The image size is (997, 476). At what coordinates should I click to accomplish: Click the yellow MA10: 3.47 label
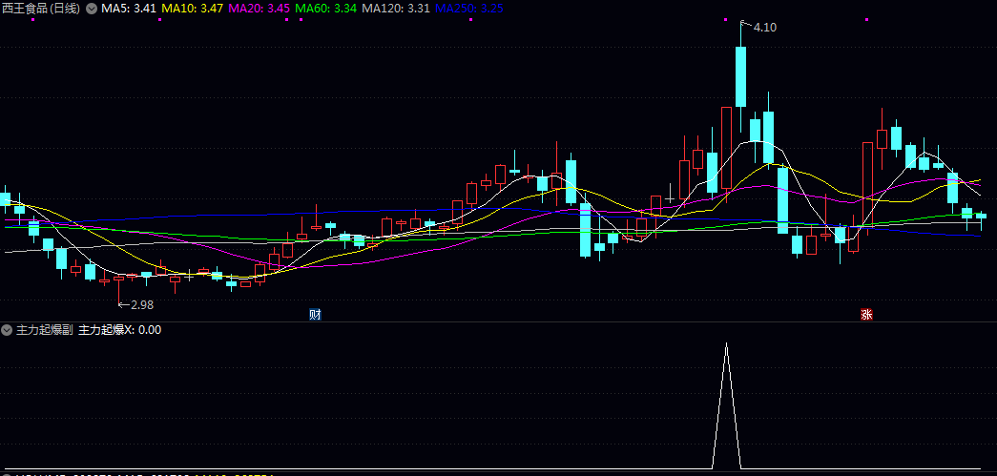point(192,9)
